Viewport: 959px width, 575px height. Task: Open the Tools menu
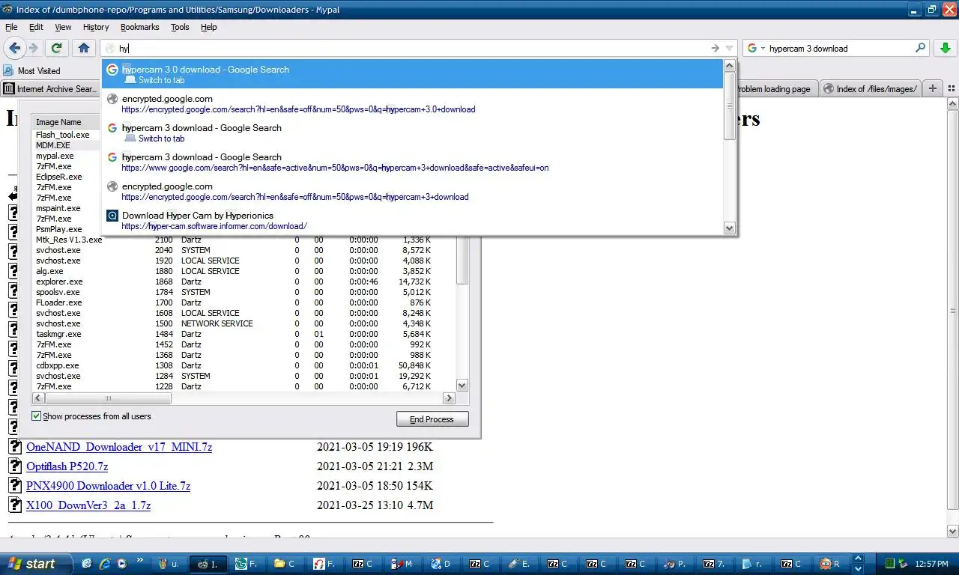pos(180,27)
